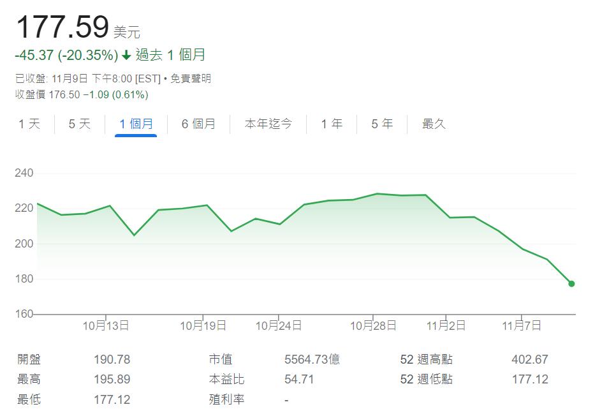Viewport: 602px width, 416px height.
Task: Click the 美元 currency label
Action: [x=127, y=32]
